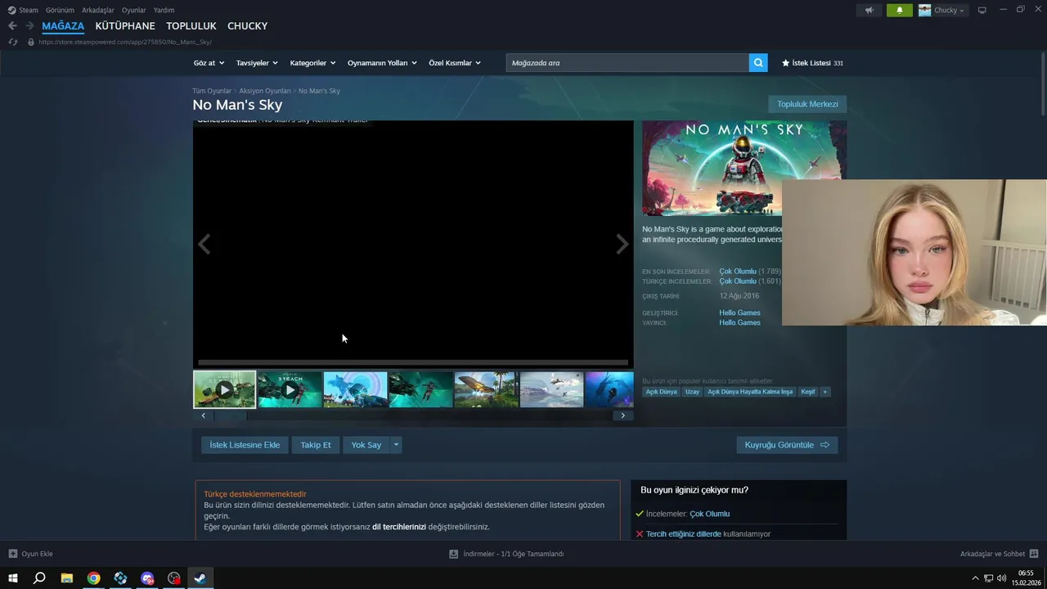The width and height of the screenshot is (1047, 589).
Task: Click the Yok Say button
Action: pos(366,445)
